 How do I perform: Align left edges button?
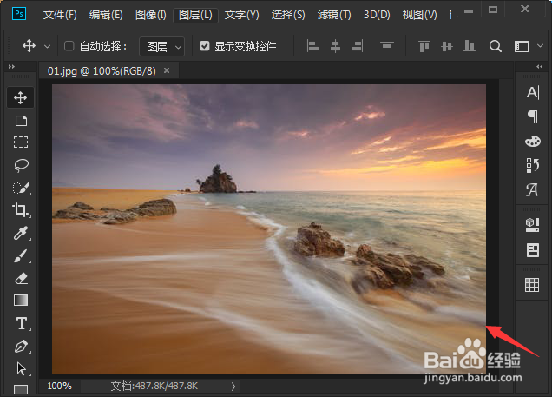coord(312,46)
